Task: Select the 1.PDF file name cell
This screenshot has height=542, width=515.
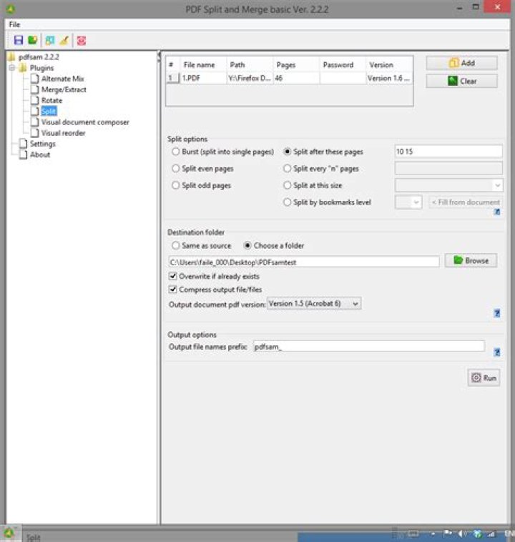Action: point(203,78)
